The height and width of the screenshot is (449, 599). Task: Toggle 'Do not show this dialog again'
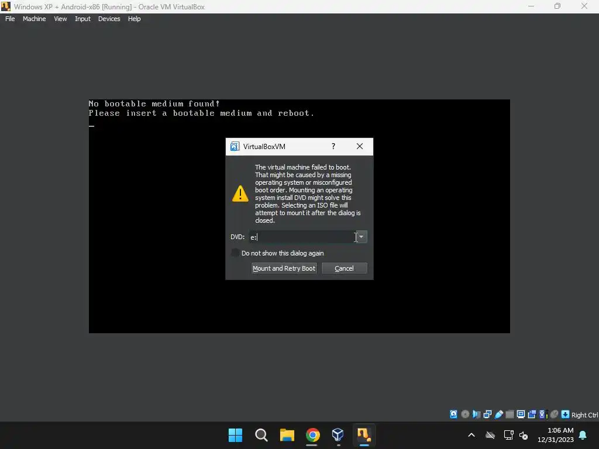[235, 253]
